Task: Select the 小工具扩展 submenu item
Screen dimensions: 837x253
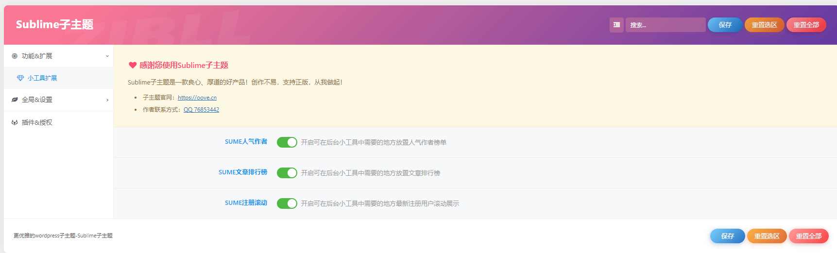Action: pos(58,78)
